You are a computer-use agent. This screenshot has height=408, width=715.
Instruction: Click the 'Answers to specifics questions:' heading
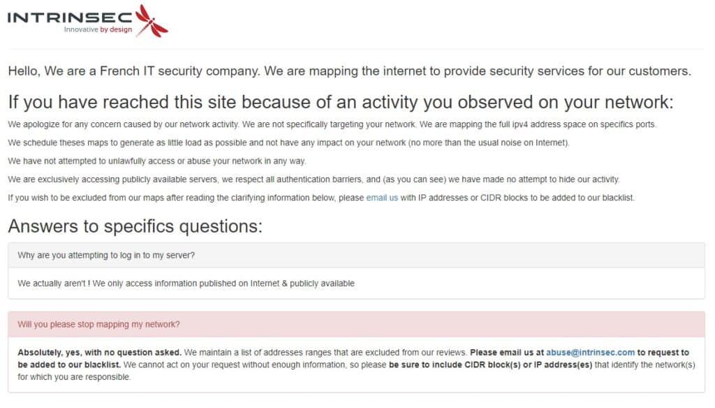pos(135,226)
